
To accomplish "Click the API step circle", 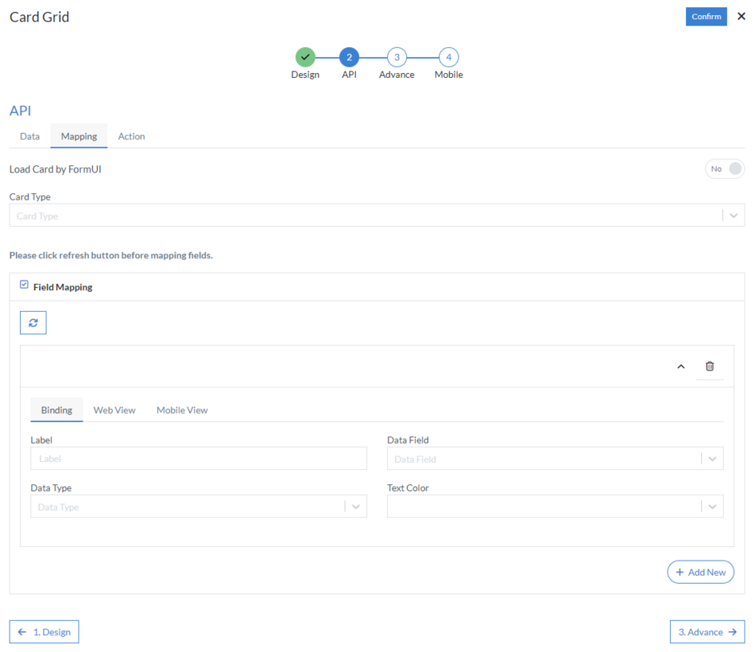I will point(349,57).
